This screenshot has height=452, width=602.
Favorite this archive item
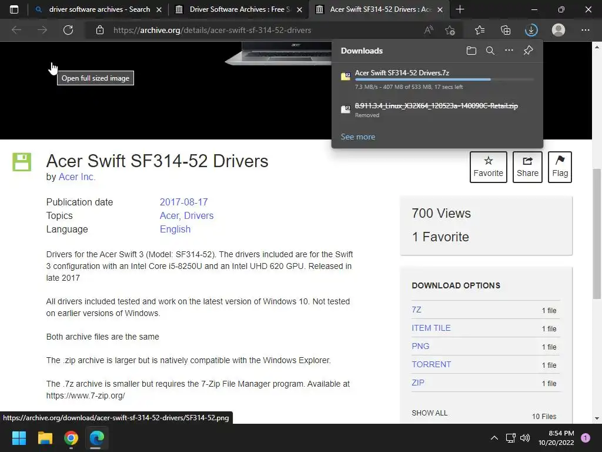(x=489, y=167)
